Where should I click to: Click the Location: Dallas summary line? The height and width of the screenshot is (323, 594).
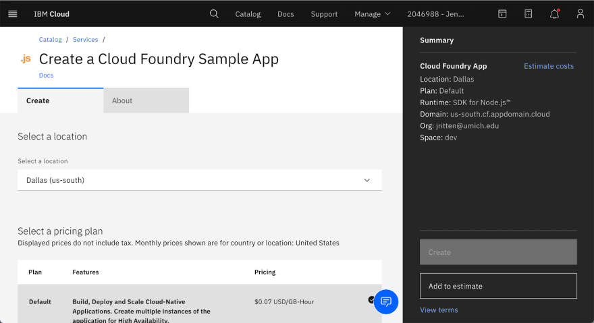point(447,79)
